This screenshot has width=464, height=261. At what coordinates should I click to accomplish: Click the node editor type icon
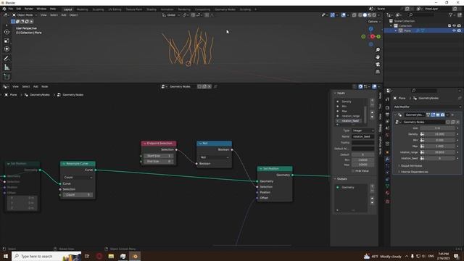click(x=5, y=87)
